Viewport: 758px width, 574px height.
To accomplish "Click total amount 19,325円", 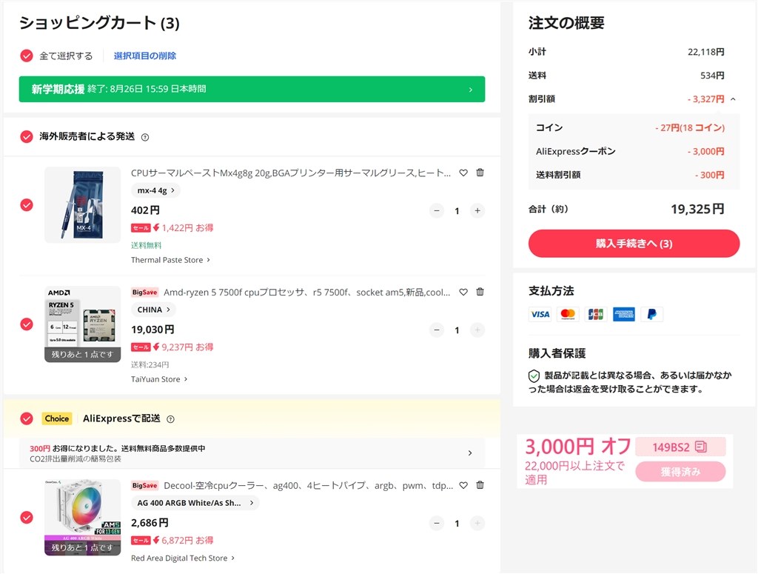I will (697, 210).
